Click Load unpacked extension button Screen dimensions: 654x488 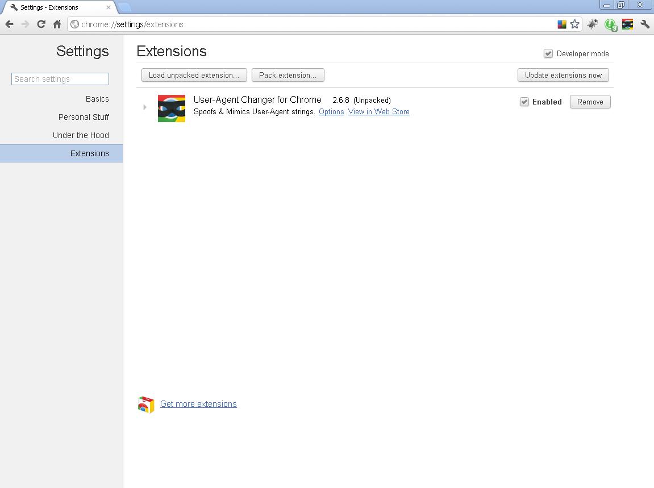tap(194, 75)
